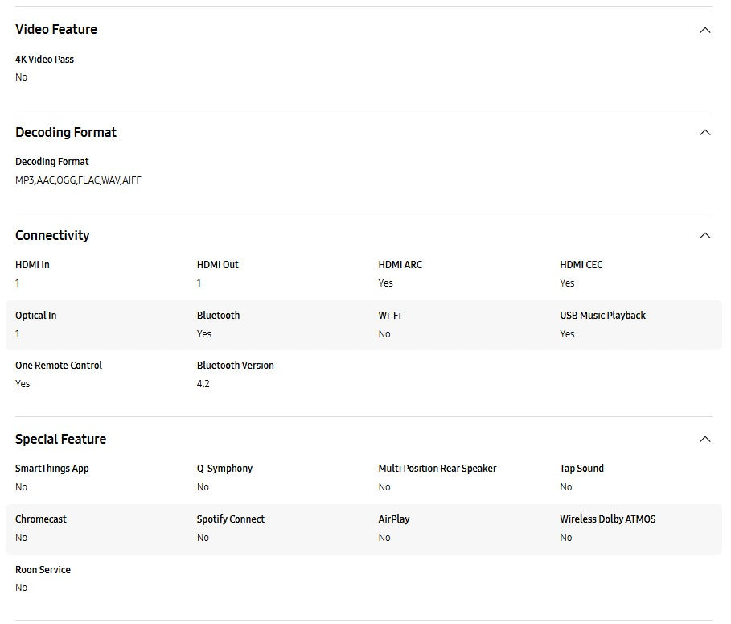Collapse the Connectivity section chevron
This screenshot has height=624, width=731.
[x=705, y=235]
